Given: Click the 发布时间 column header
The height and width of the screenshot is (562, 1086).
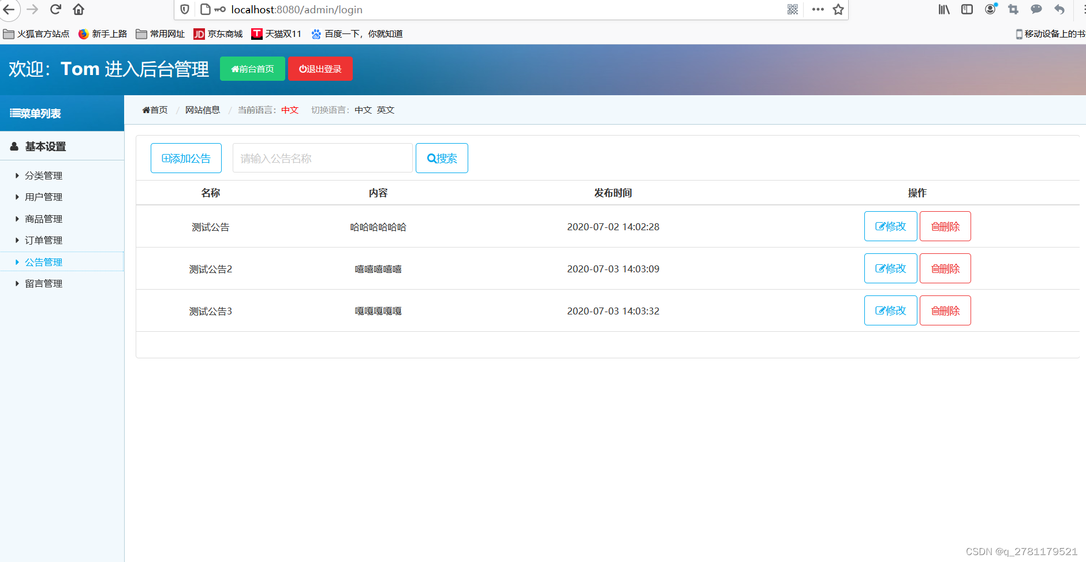Looking at the screenshot, I should coord(613,193).
